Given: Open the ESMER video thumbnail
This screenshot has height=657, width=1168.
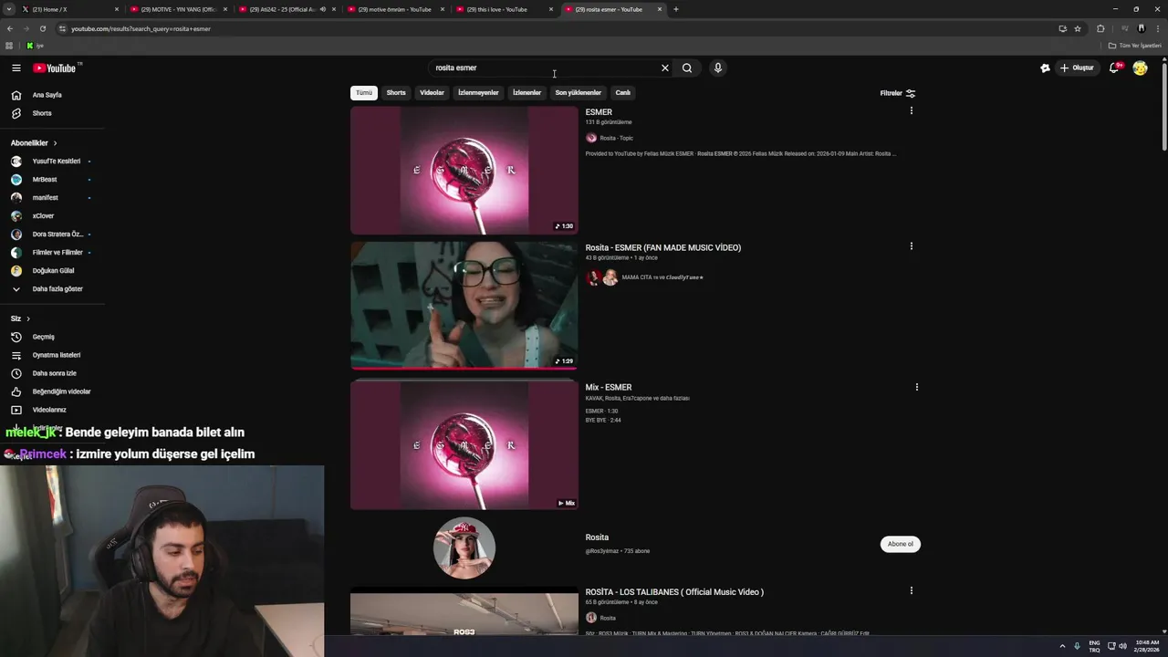Looking at the screenshot, I should tap(464, 171).
